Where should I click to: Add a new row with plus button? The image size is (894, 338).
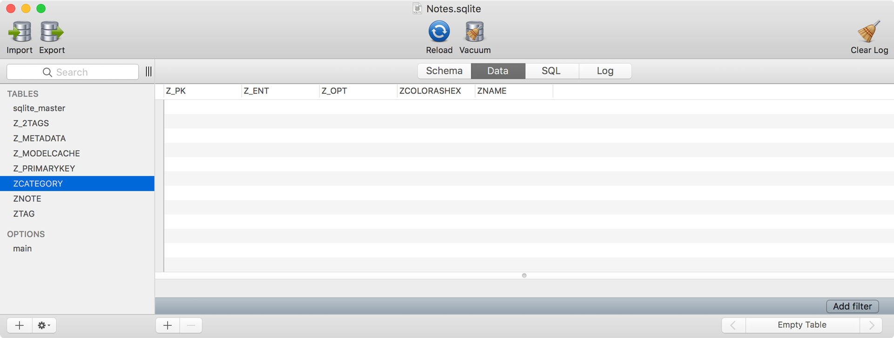168,325
